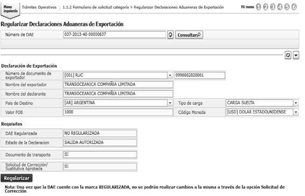Go to Trámites Operativos breadcrumb

[39, 8]
